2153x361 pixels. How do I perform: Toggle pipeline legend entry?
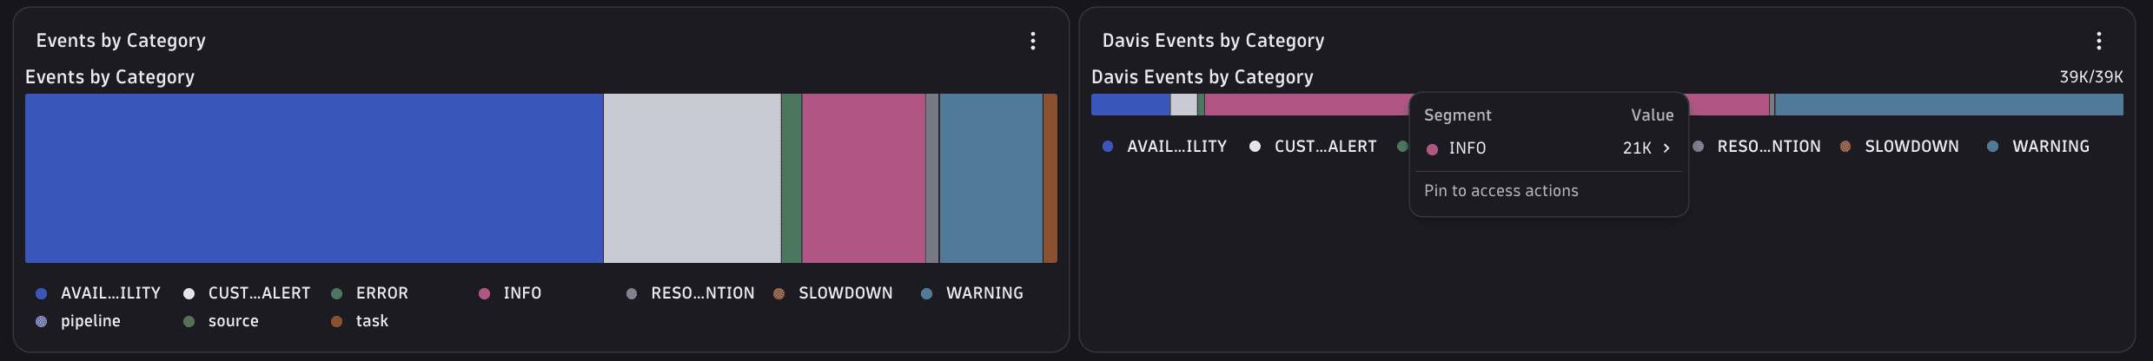(78, 321)
